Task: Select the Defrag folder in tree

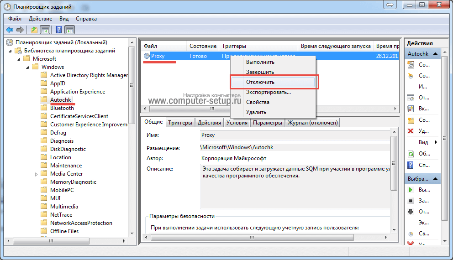Action: point(58,133)
